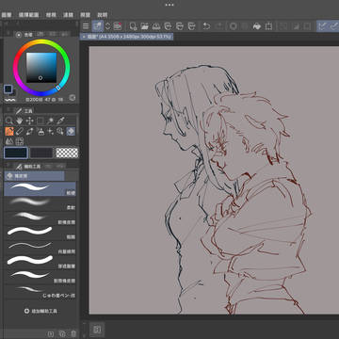
Task: Select the rectangle Selection area tool
Action: click(x=40, y=121)
